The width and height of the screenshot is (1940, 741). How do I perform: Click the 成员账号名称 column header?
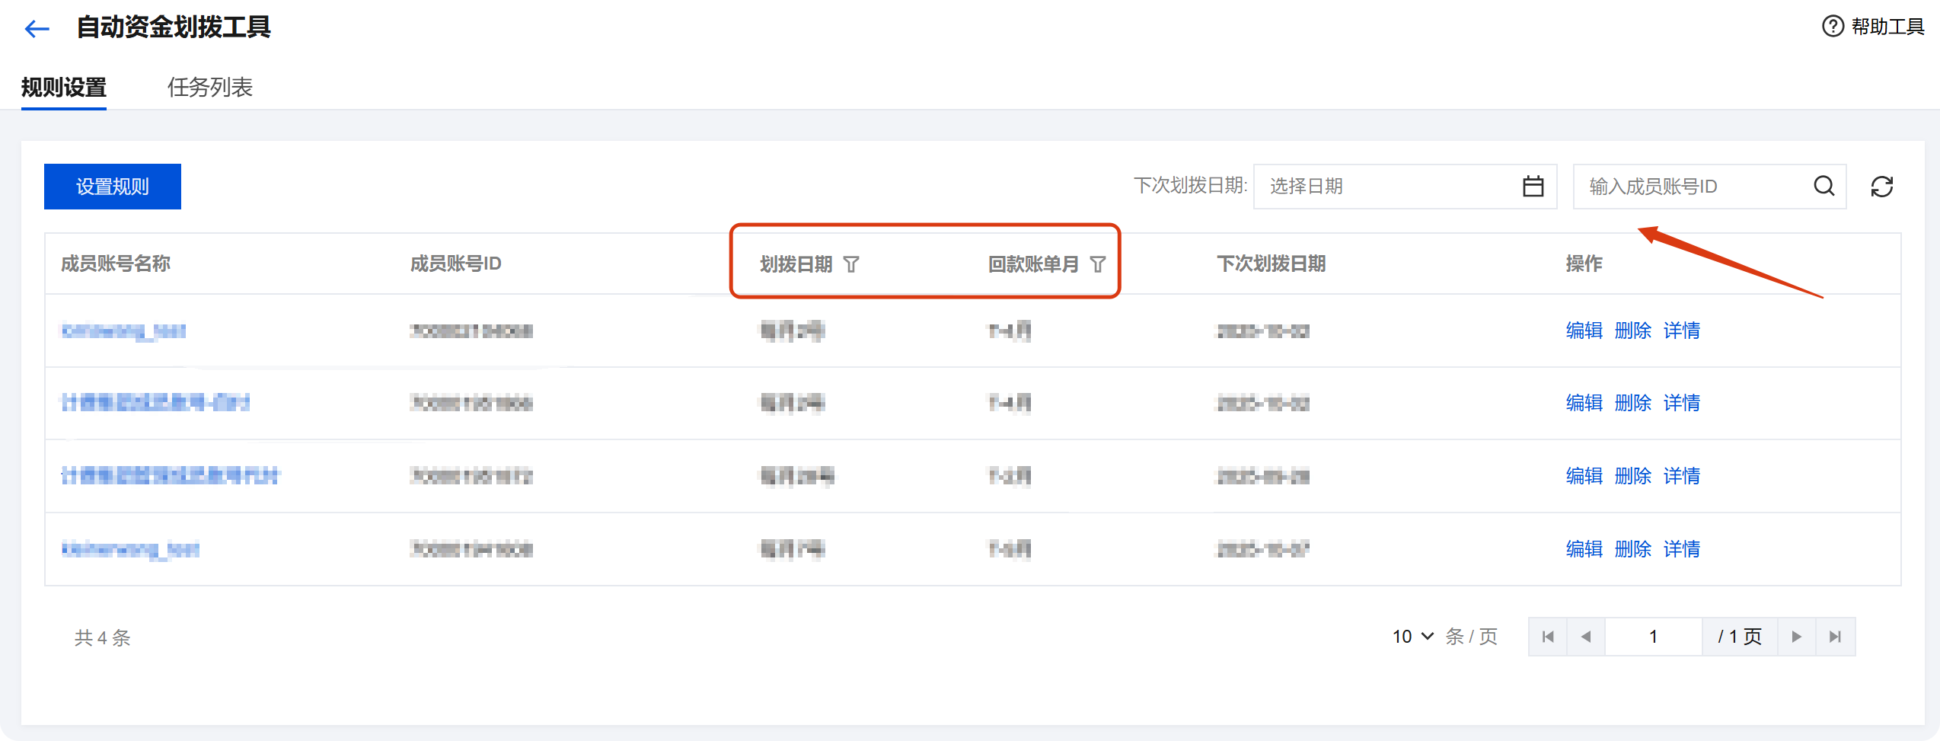[x=116, y=264]
